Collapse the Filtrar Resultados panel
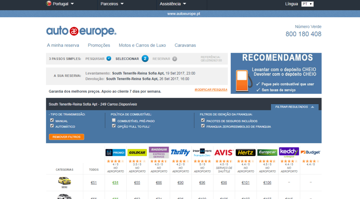The width and height of the screenshot is (360, 199). click(x=294, y=107)
